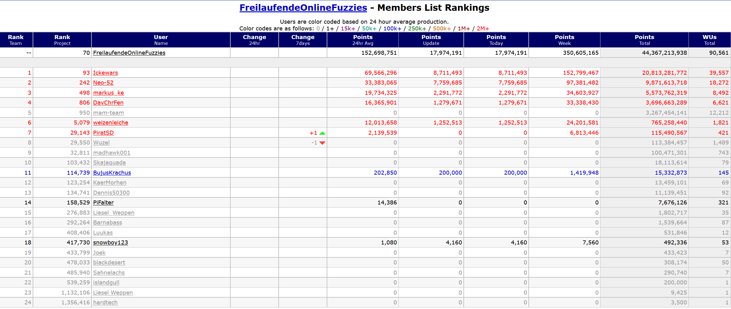
Task: Click the Points Today column header
Action: 496,40
